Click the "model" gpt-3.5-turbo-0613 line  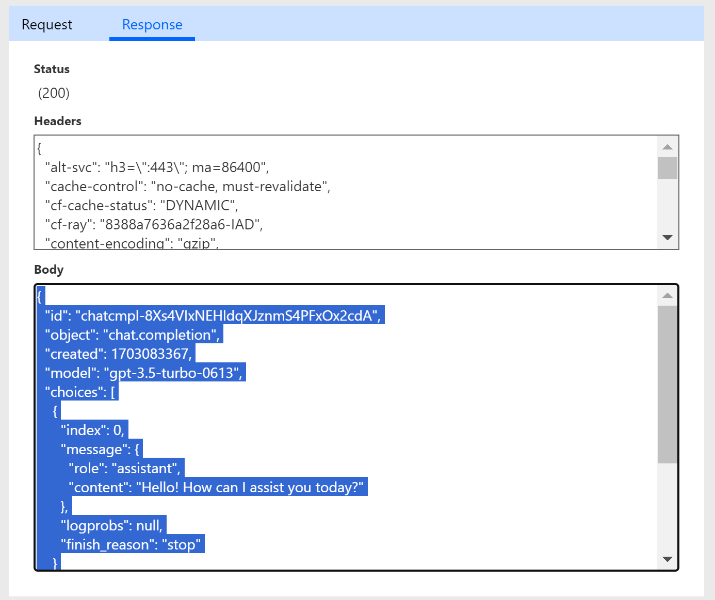click(x=143, y=373)
